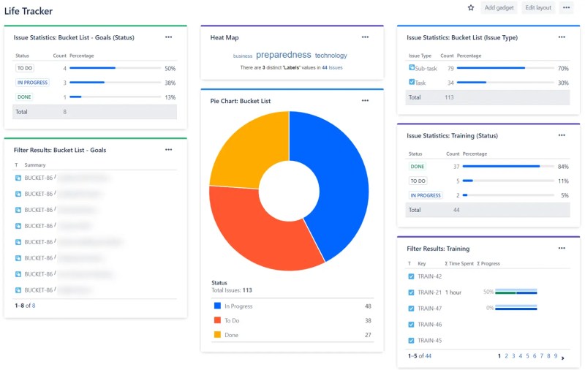Click the TO DO progress bar in Goals statistics
Viewport: 585px width, 370px height.
point(116,68)
